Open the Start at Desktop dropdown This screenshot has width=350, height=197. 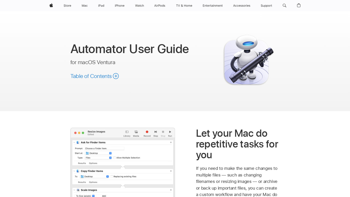click(98, 153)
